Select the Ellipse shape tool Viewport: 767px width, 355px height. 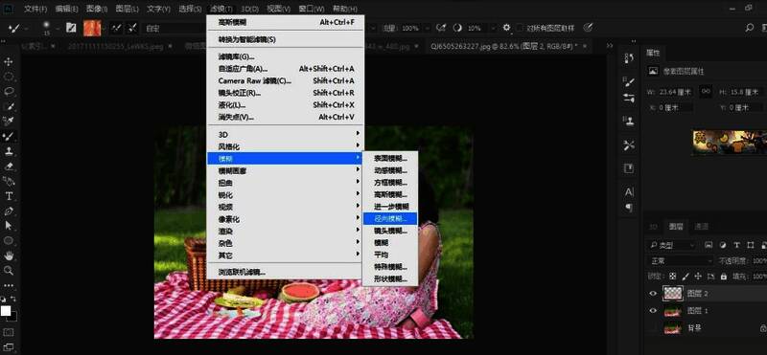[x=9, y=241]
